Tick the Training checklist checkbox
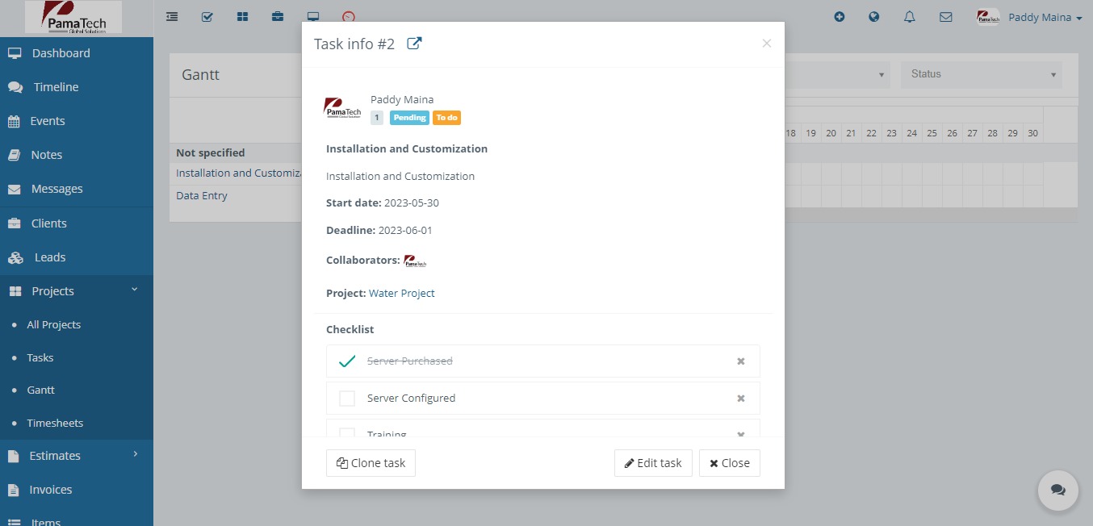 pos(347,433)
